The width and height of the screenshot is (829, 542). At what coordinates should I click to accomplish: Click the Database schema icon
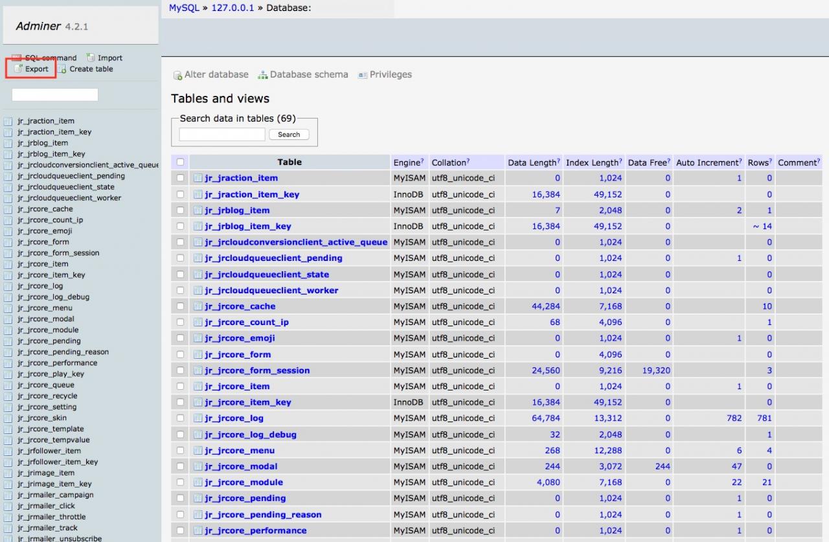(262, 75)
